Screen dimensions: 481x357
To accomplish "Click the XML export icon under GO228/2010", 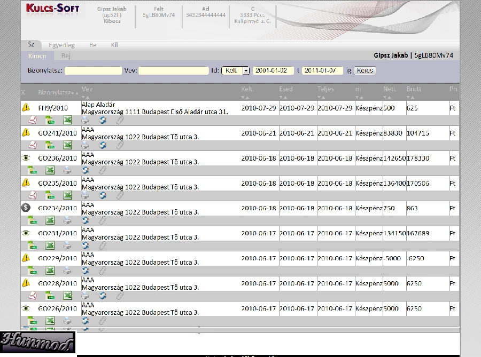I will click(50, 296).
